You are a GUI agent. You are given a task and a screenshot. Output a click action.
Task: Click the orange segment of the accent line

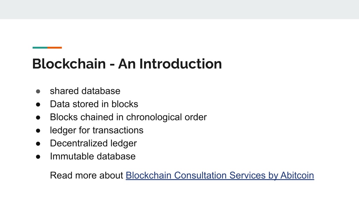tap(55, 48)
